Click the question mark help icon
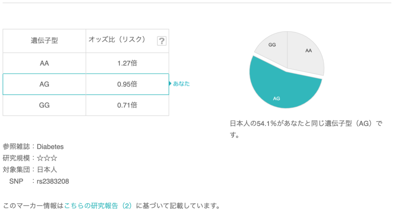 tap(162, 41)
